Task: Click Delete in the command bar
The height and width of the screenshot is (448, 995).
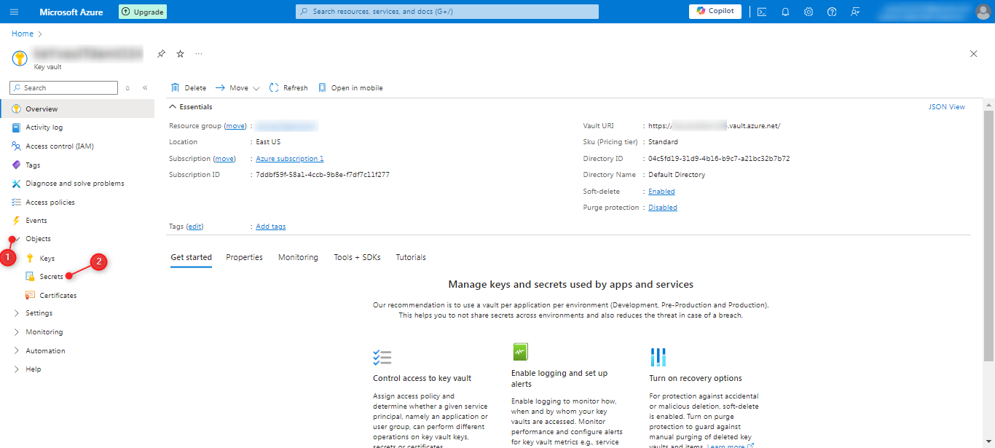Action: pyautogui.click(x=189, y=88)
